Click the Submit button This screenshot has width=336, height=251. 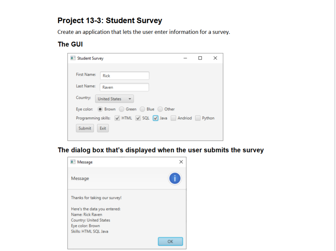pyautogui.click(x=85, y=128)
